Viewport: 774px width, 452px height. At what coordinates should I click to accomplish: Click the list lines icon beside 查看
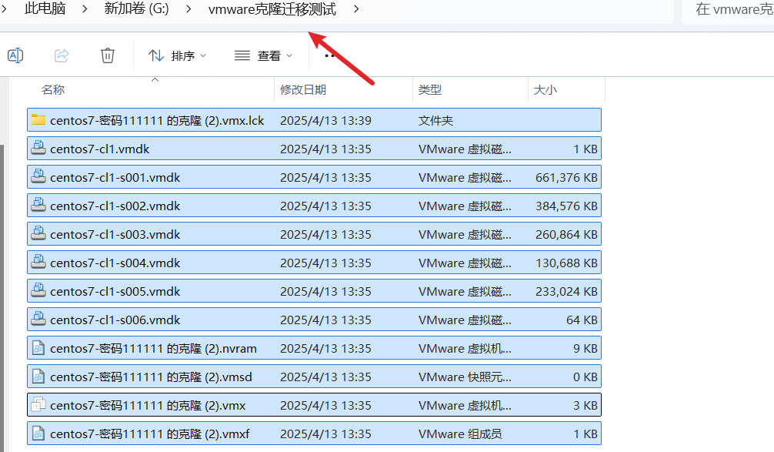[x=242, y=55]
